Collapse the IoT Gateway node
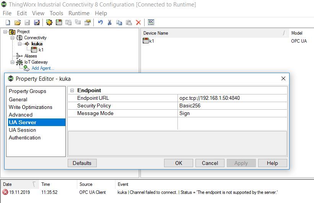Image resolution: width=314 pixels, height=203 pixels. pos(12,62)
